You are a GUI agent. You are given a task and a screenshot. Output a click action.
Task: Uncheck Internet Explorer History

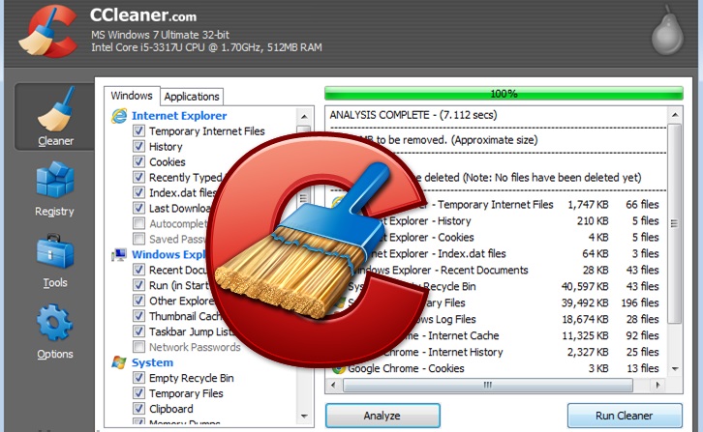(139, 146)
